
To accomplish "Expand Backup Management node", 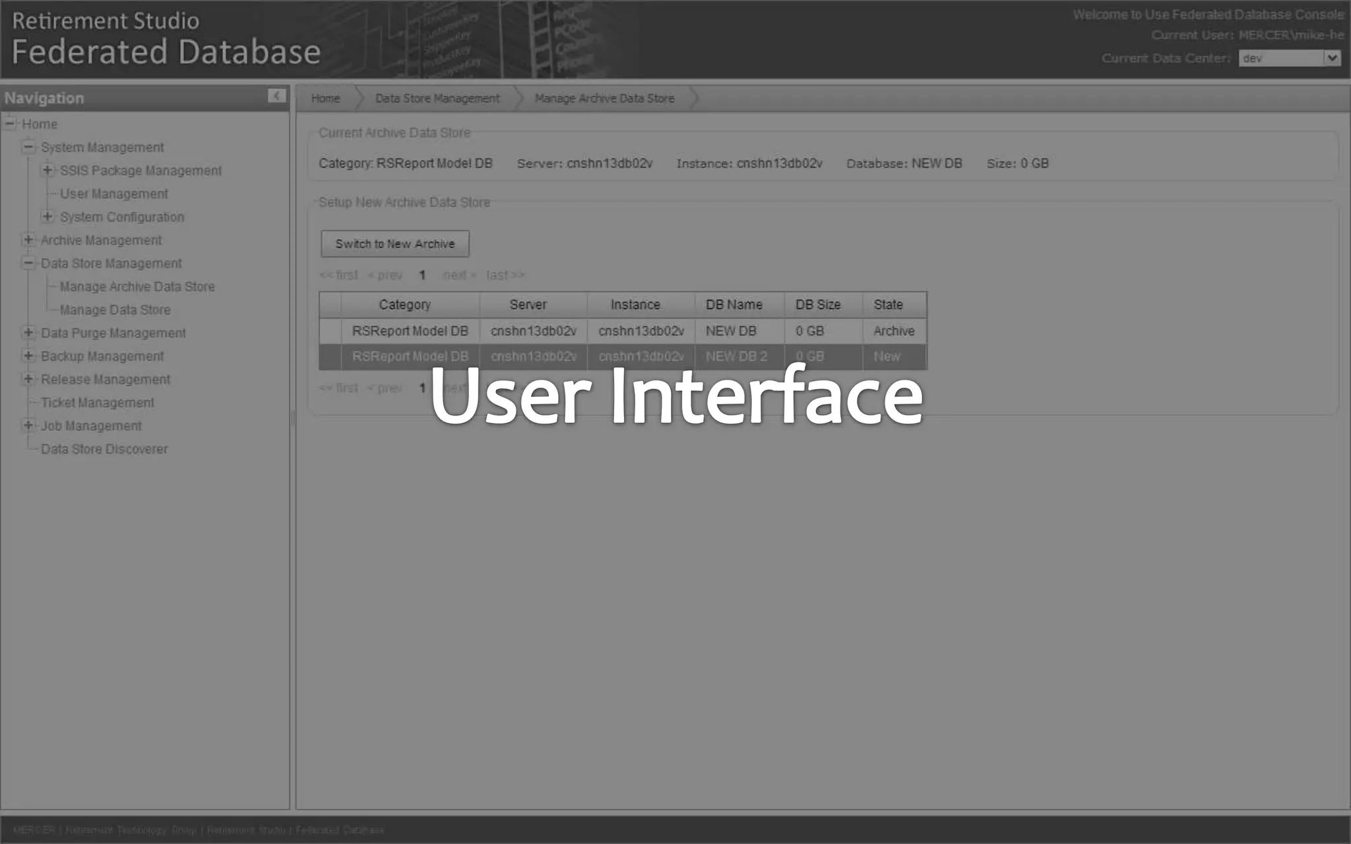I will [28, 355].
